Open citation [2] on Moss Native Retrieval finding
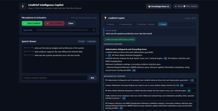Image resolution: width=218 pixels, height=111 pixels. [189, 91]
